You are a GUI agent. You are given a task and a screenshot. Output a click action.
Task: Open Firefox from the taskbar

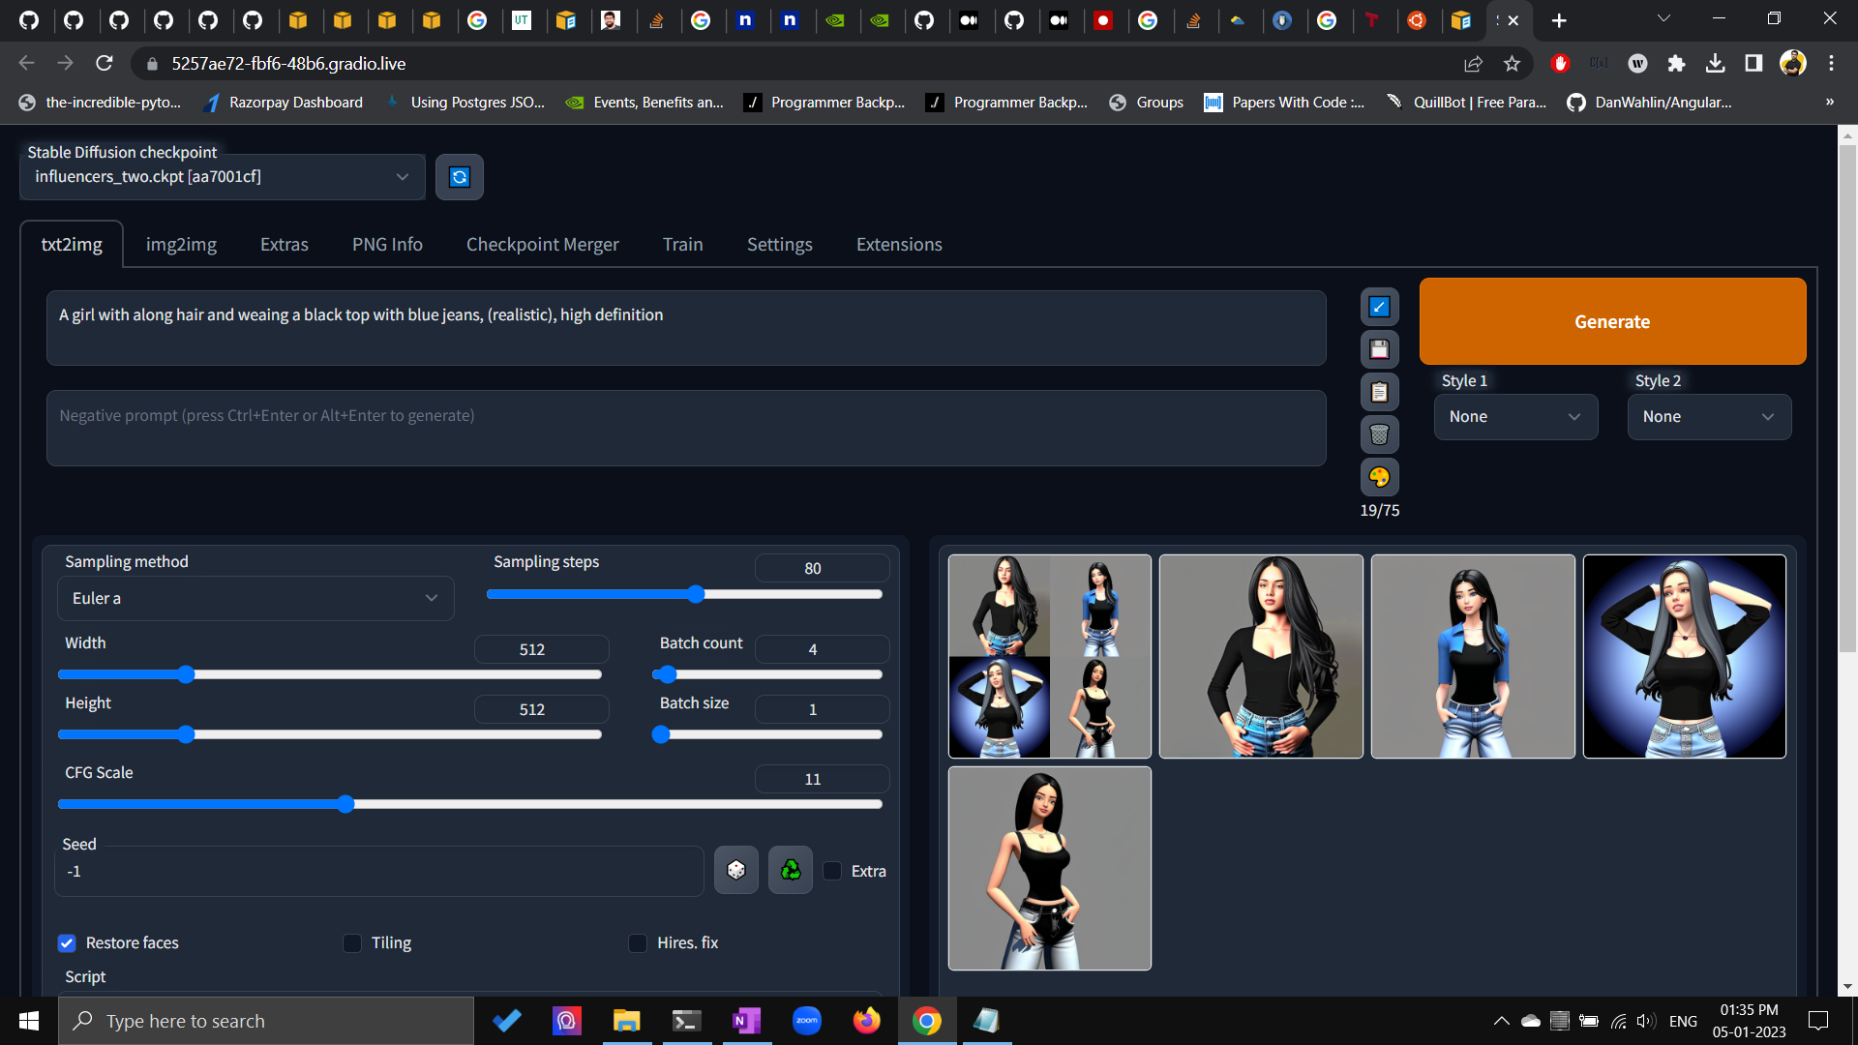click(866, 1021)
